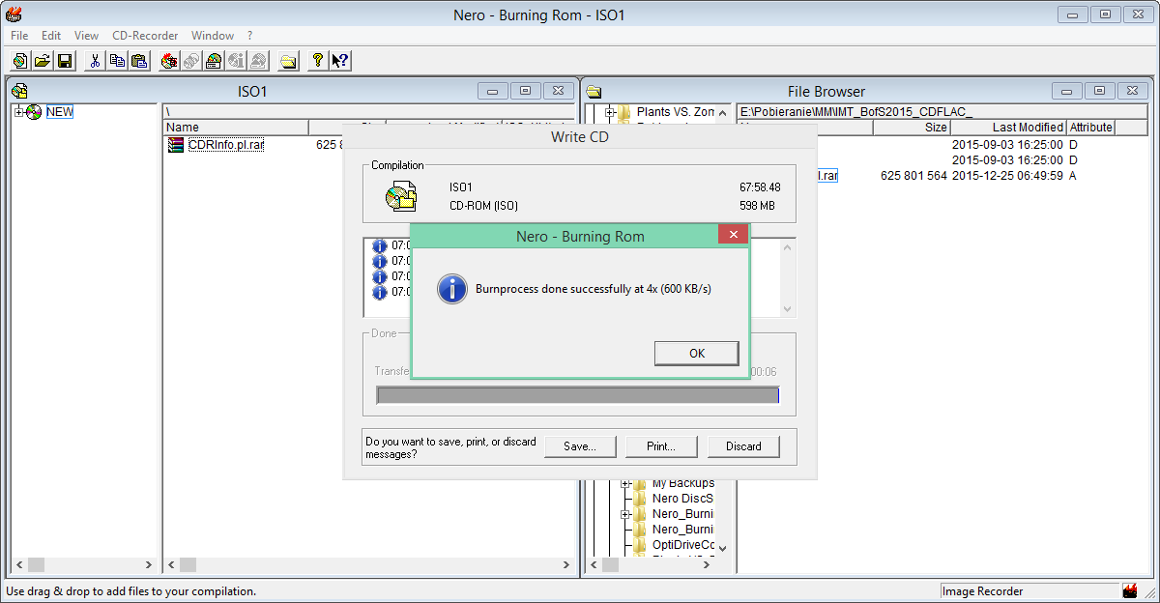Image resolution: width=1160 pixels, height=603 pixels.
Task: Click the CDRInfo.pl.rar archive icon
Action: tap(176, 145)
